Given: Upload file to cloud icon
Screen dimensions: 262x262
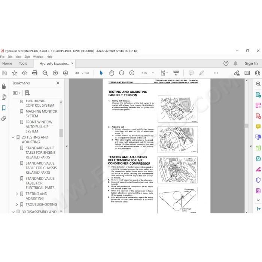Looking at the screenshot, I should tap(25, 73).
